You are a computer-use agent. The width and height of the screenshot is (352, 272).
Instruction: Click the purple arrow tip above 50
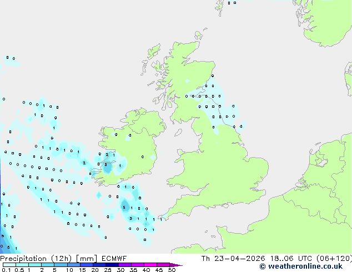tap(175, 265)
